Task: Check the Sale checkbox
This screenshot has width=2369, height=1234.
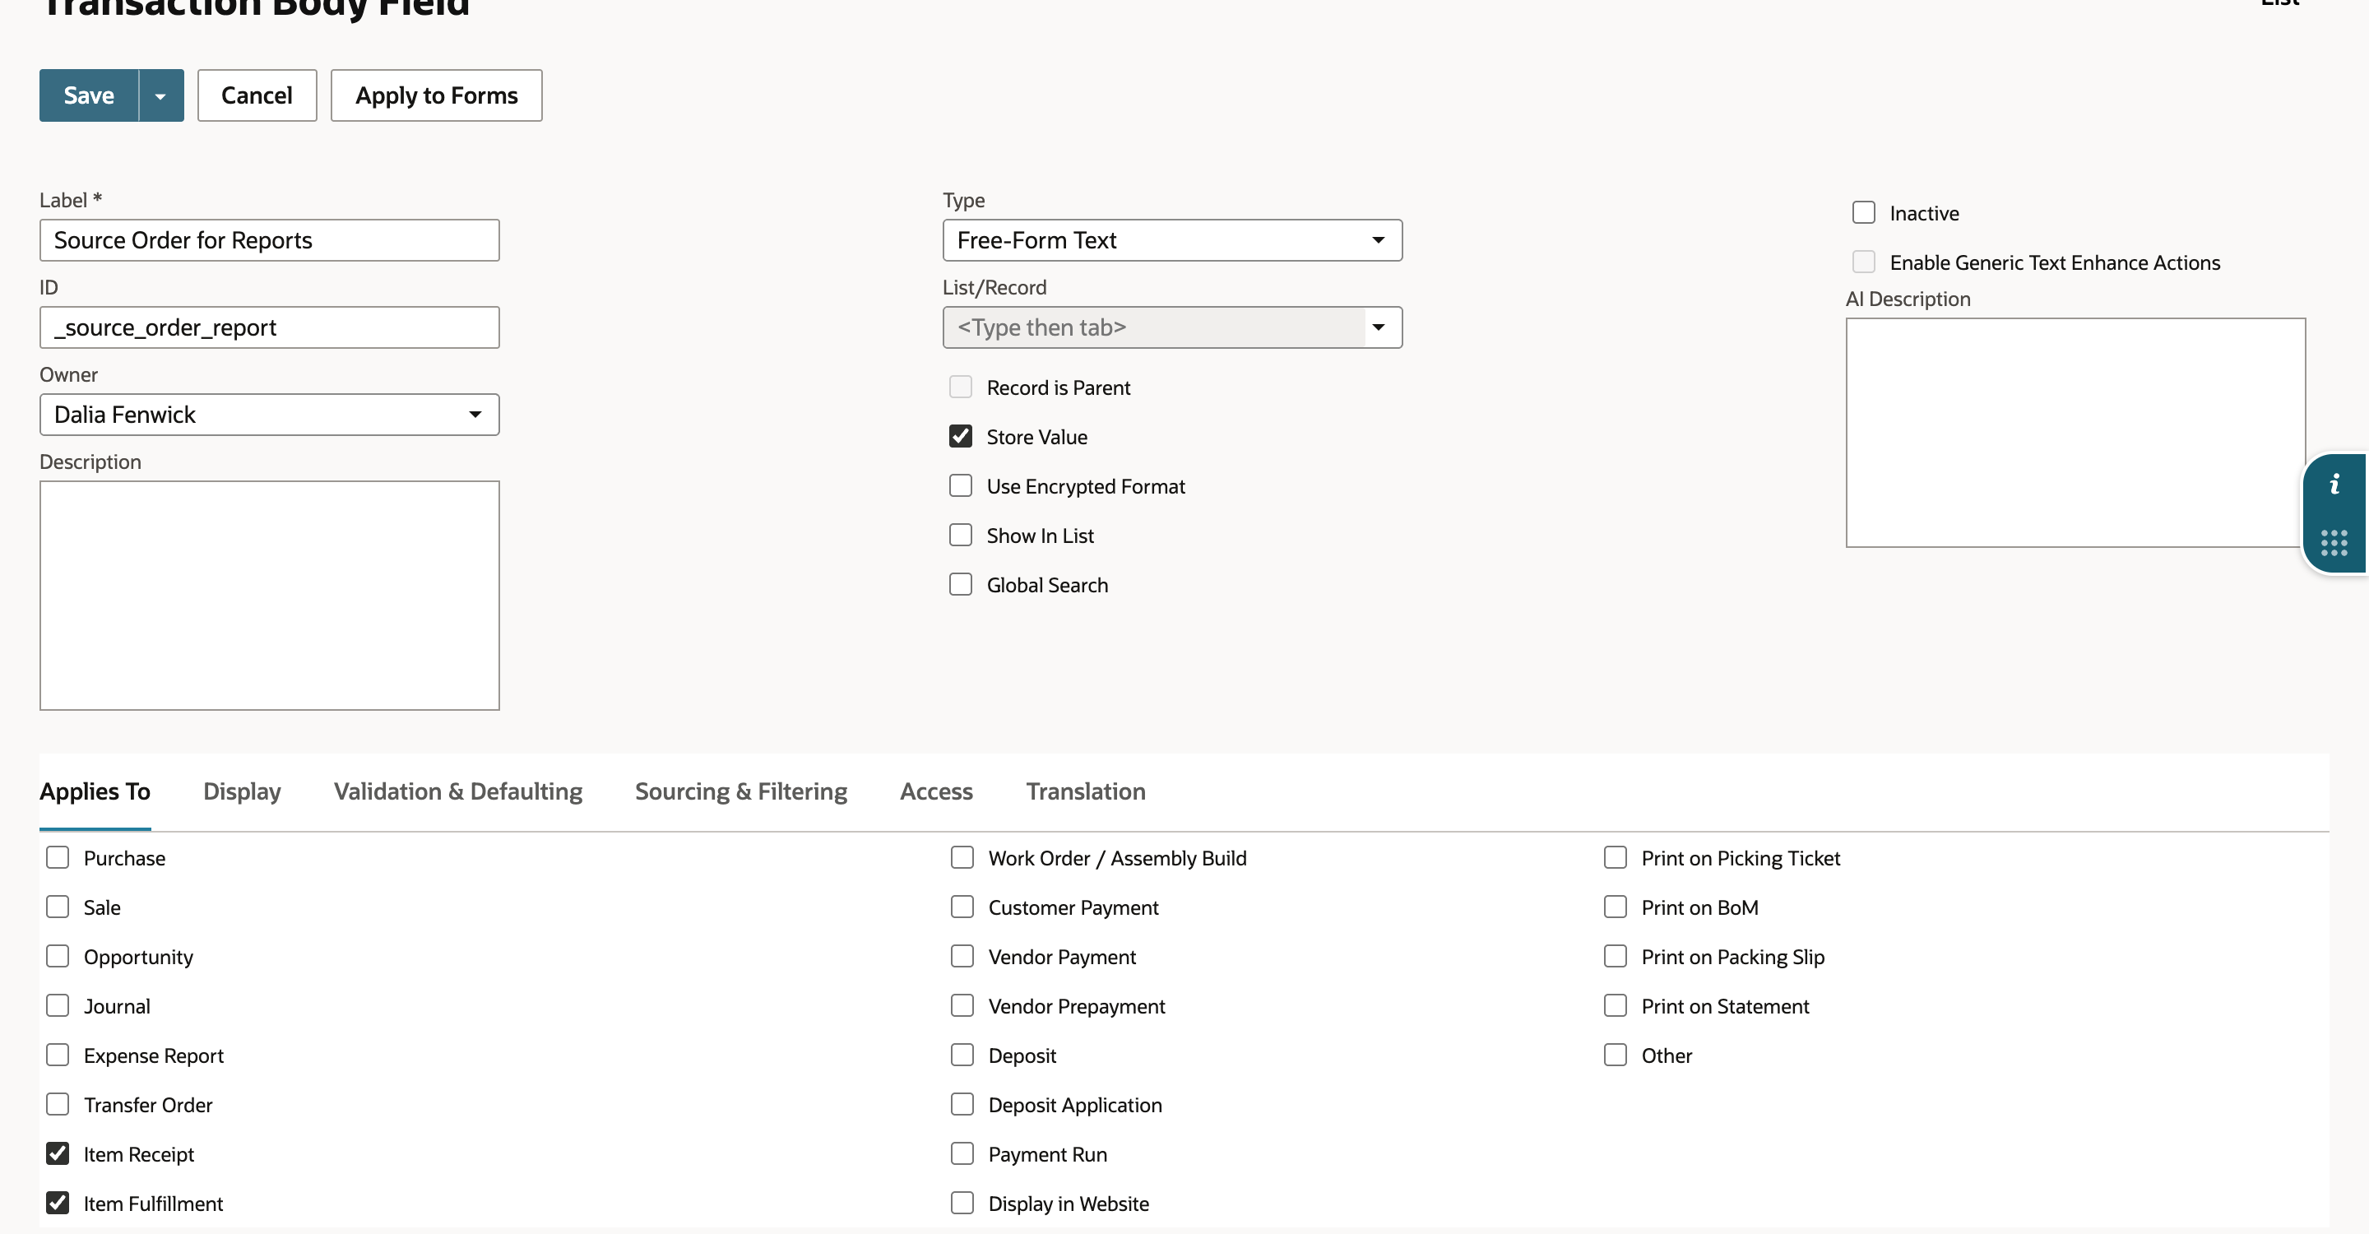Action: pyautogui.click(x=58, y=907)
